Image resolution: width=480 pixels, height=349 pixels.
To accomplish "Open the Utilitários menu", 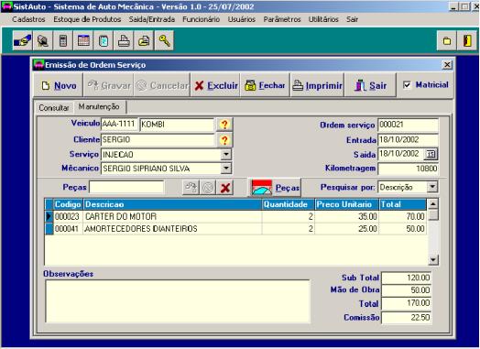I will [323, 19].
